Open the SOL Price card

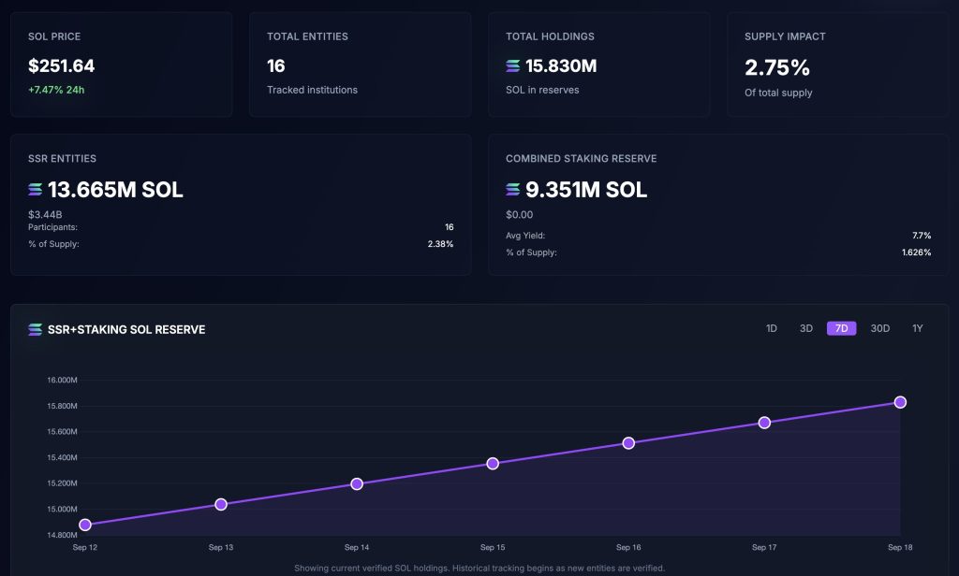click(121, 65)
